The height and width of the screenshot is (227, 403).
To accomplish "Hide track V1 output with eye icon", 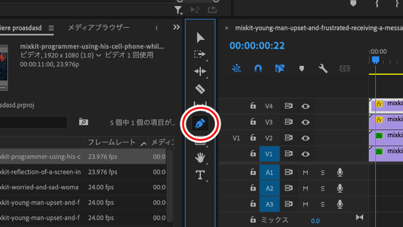I will point(306,154).
